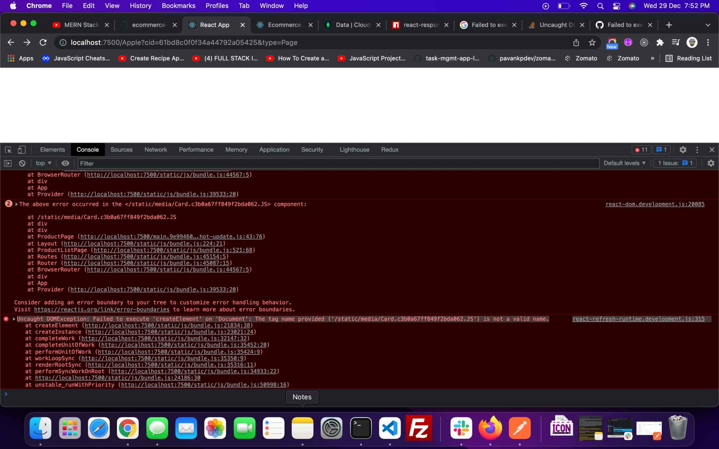The image size is (719, 449).
Task: Open ProductPage hot-update.js:43:76 link
Action: pyautogui.click(x=171, y=237)
